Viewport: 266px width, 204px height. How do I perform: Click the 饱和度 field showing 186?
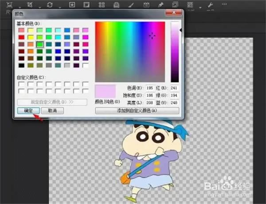point(150,95)
